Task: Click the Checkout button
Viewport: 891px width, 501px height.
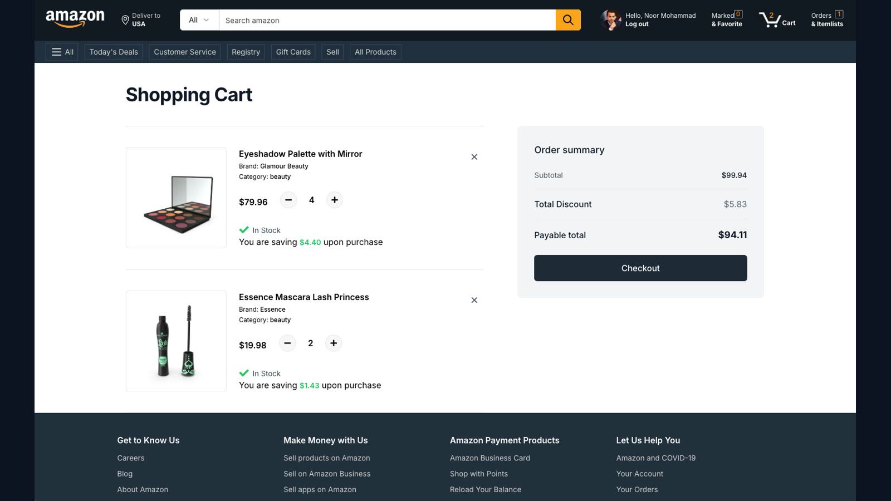Action: point(640,268)
